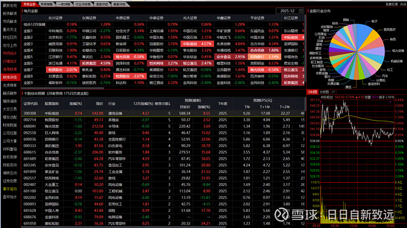The height and width of the screenshot is (228, 407).
Task: Open 大宗交易 in the left sidebar
Action: 10,109
